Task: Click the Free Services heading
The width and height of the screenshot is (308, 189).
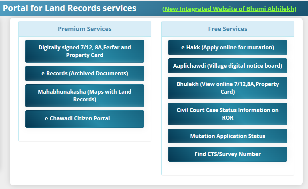Action: click(228, 29)
